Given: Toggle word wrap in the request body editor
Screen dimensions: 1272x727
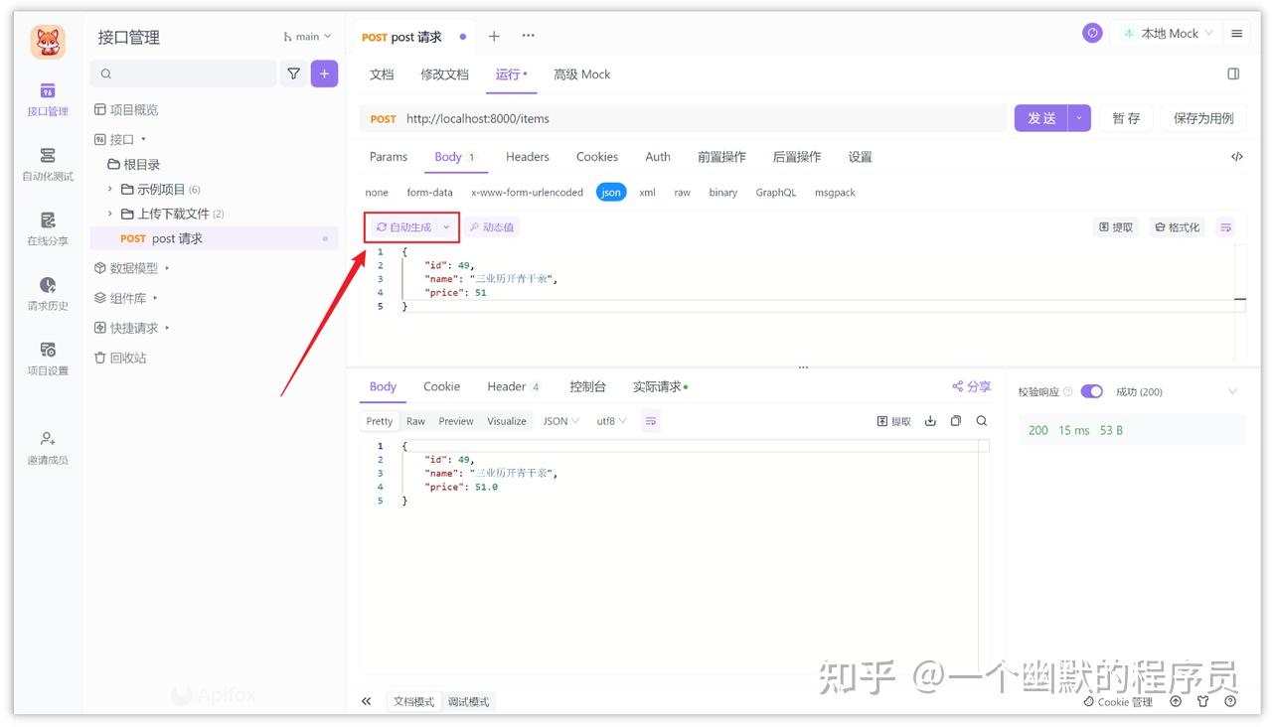Looking at the screenshot, I should tap(1225, 226).
